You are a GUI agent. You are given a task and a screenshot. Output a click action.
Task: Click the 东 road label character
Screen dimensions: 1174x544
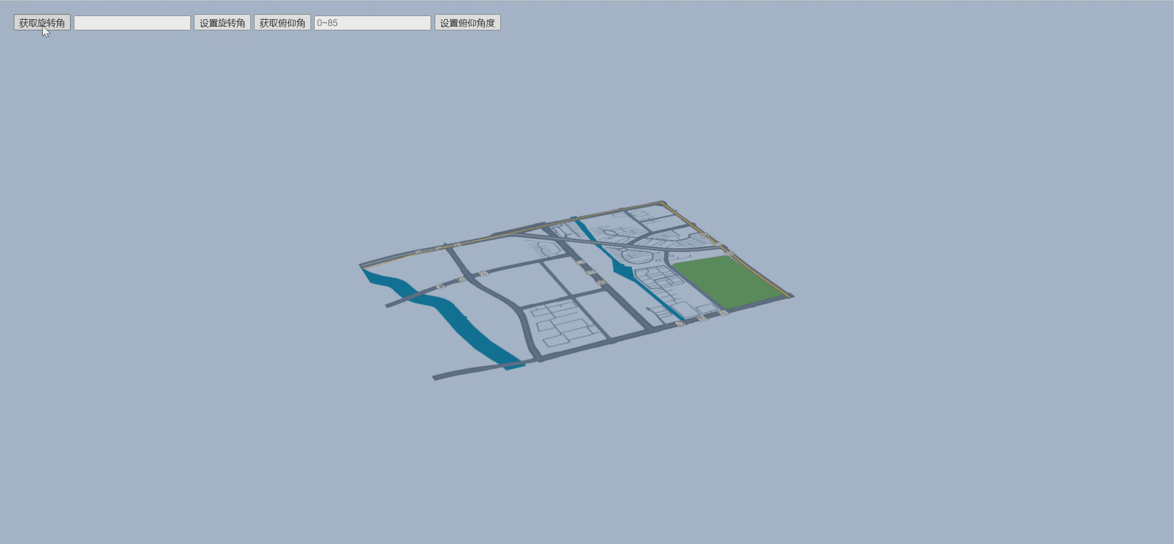click(680, 323)
